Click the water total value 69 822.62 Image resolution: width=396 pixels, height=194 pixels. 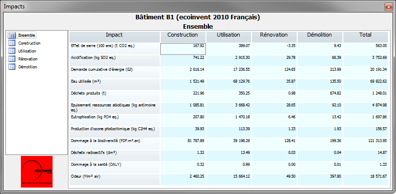pyautogui.click(x=378, y=81)
